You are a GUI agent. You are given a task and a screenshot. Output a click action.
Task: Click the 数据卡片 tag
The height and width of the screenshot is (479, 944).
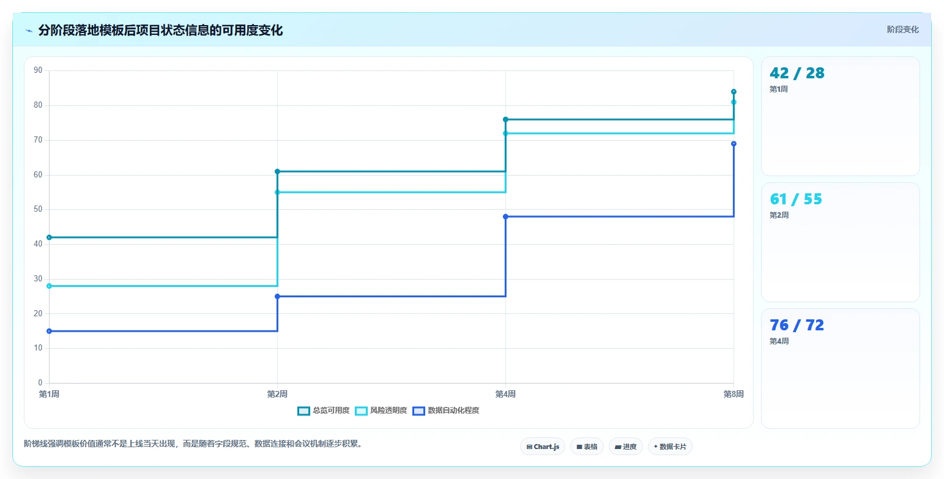670,447
